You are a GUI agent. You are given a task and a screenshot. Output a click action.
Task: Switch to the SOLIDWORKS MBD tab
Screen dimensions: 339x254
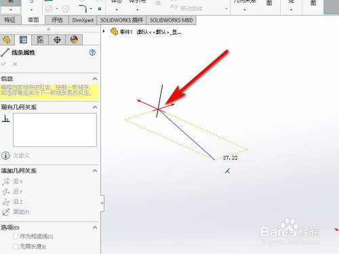(172, 20)
